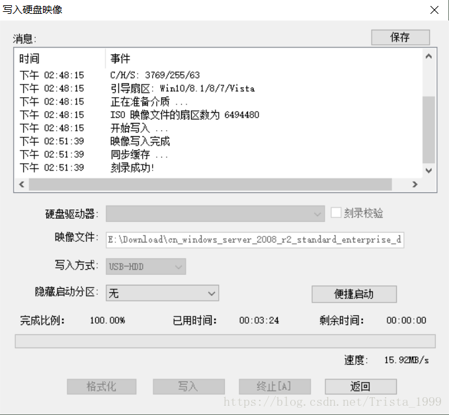Click the horizontal scroll-right arrow
The image size is (449, 415).
pyautogui.click(x=415, y=184)
